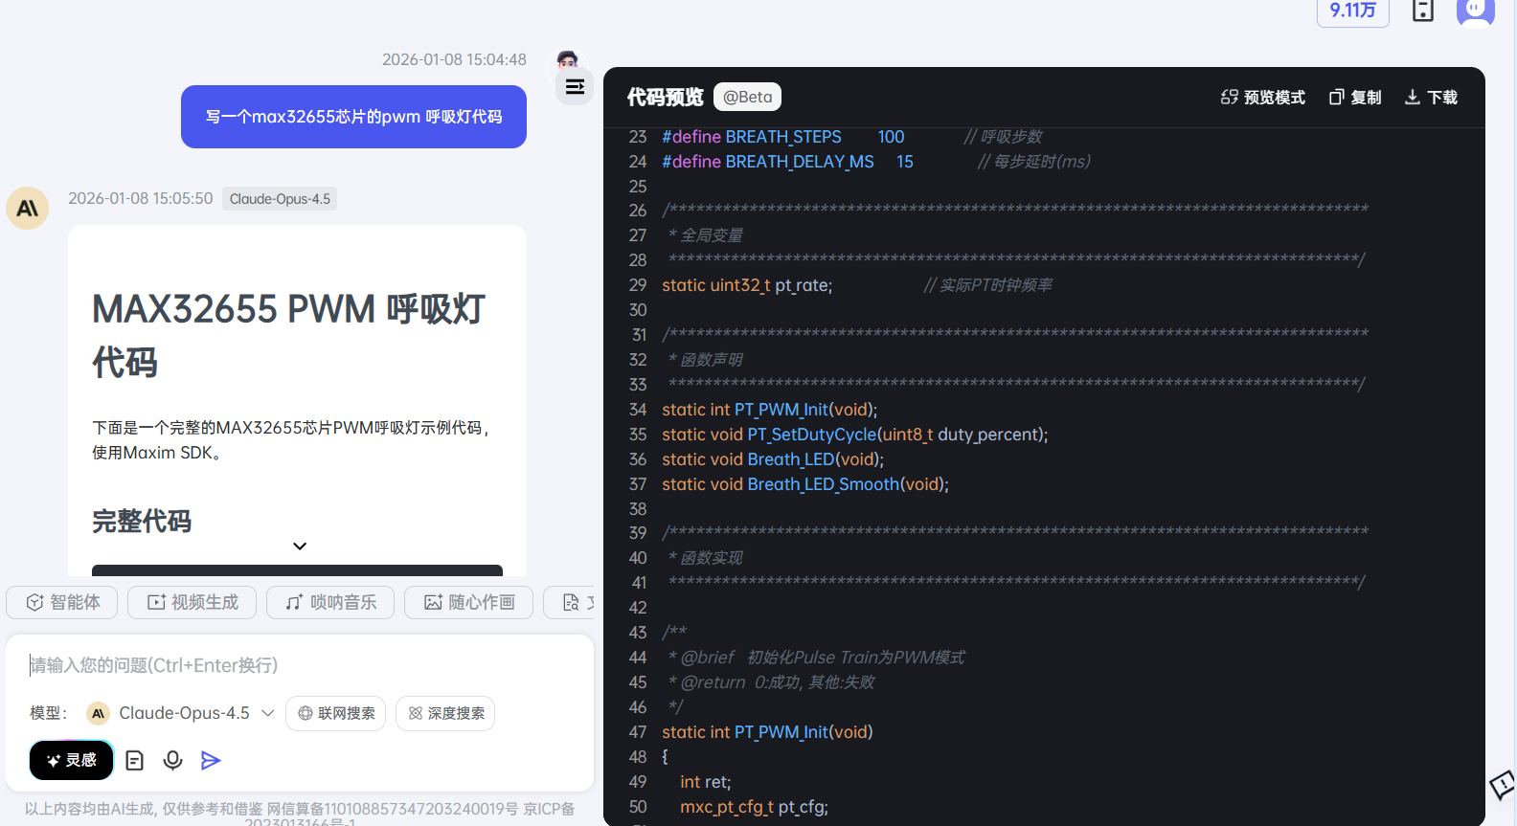Click the 灵感 inspiration button
The height and width of the screenshot is (826, 1517).
(72, 760)
